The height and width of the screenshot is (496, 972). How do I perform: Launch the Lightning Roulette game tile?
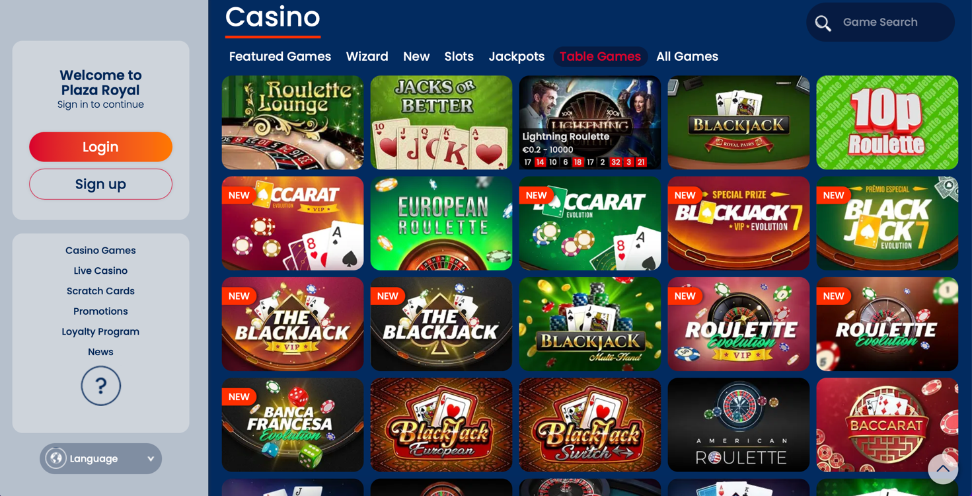590,122
